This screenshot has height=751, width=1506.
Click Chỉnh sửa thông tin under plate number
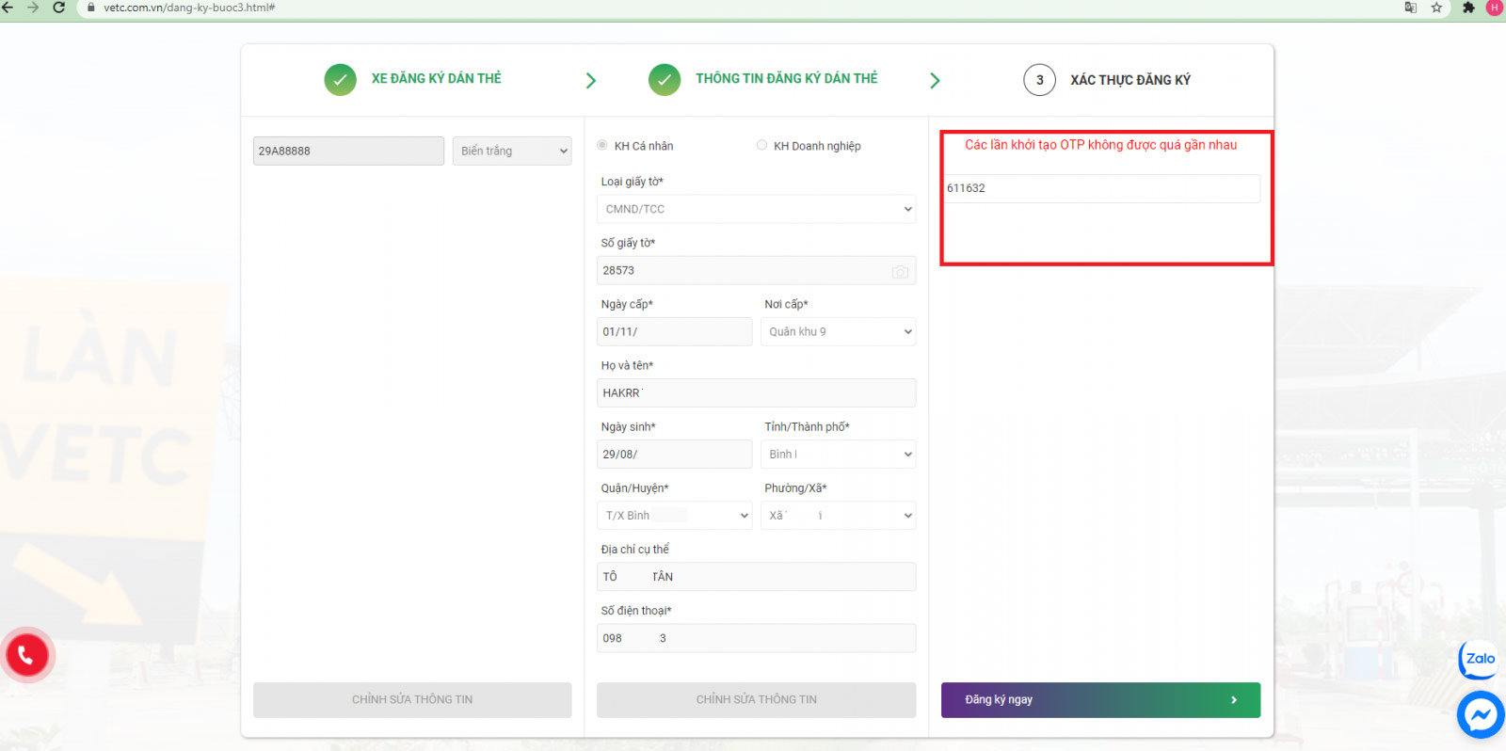(x=412, y=699)
